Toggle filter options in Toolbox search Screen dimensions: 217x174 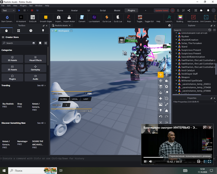(46, 43)
